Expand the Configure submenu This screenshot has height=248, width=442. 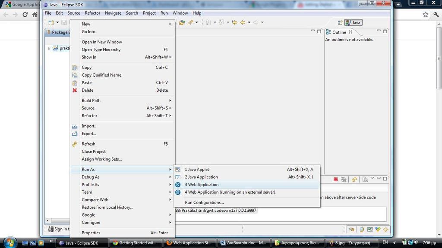point(122,223)
